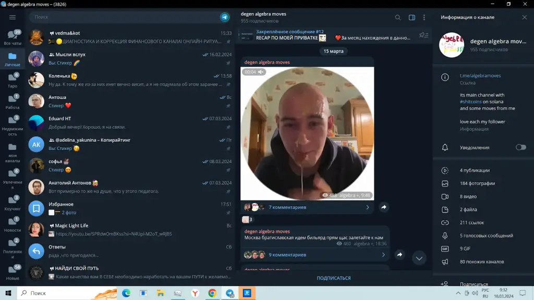Image resolution: width=534 pixels, height=300 pixels.
Task: Open the Мысли вслух group chat
Action: coord(130,58)
